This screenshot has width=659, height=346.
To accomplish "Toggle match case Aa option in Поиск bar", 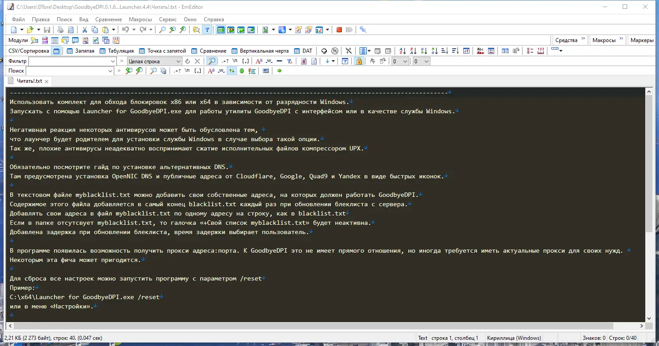I will 211,71.
